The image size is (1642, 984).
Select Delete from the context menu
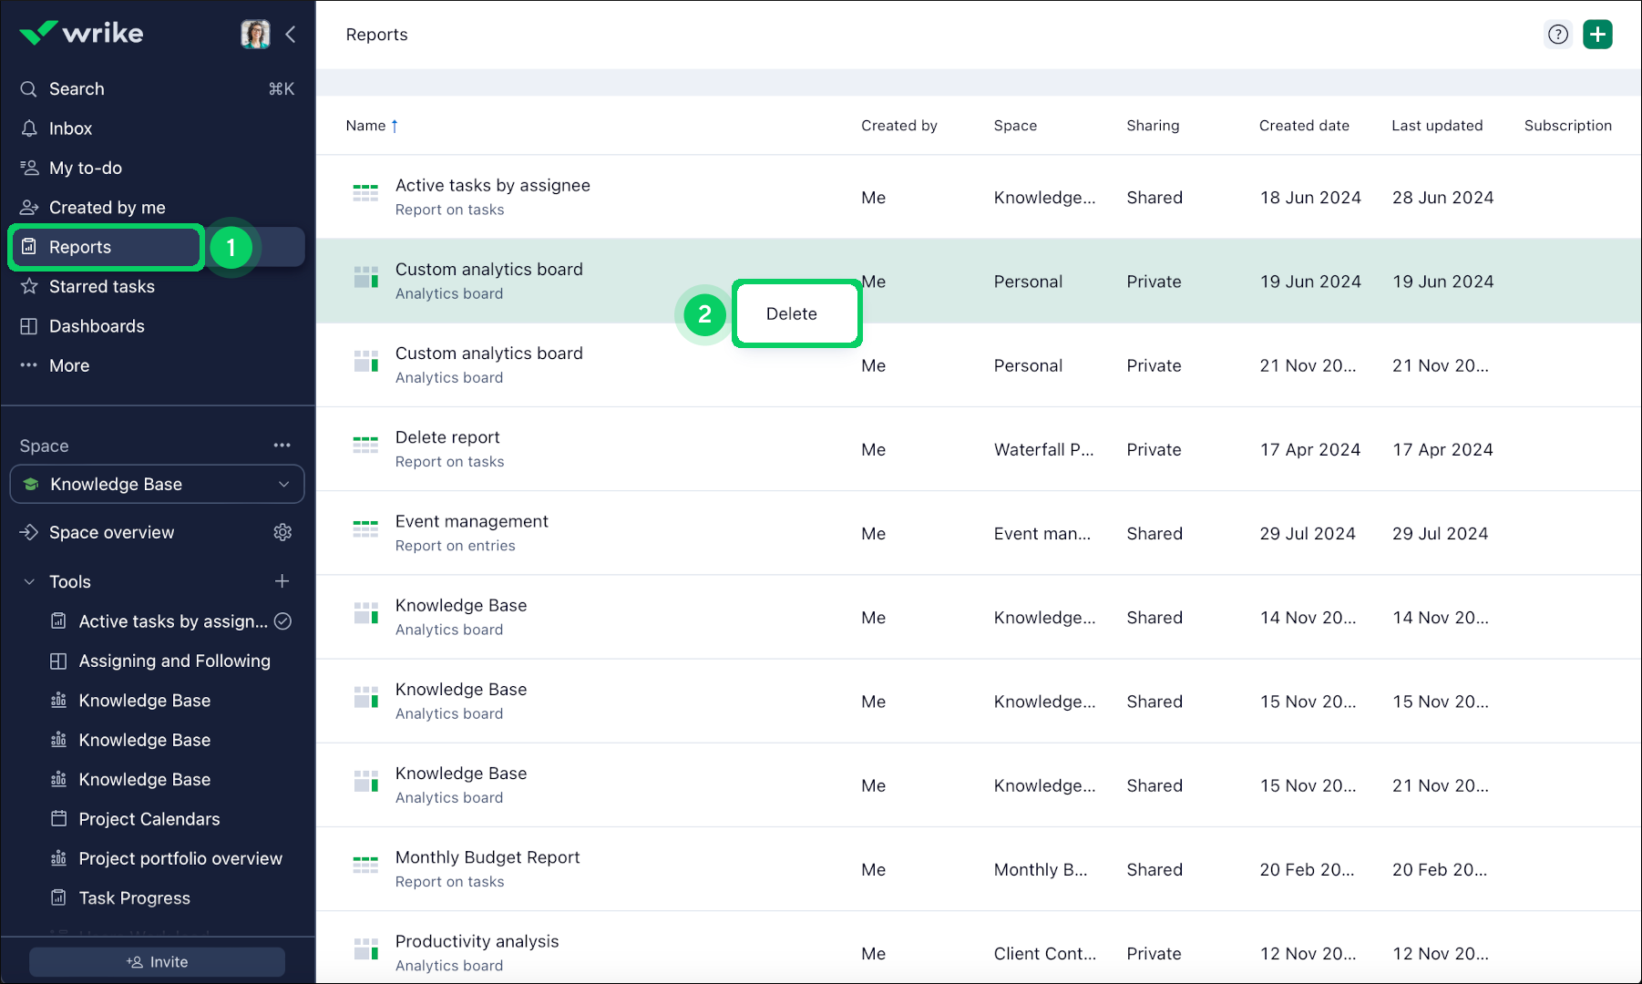click(792, 314)
